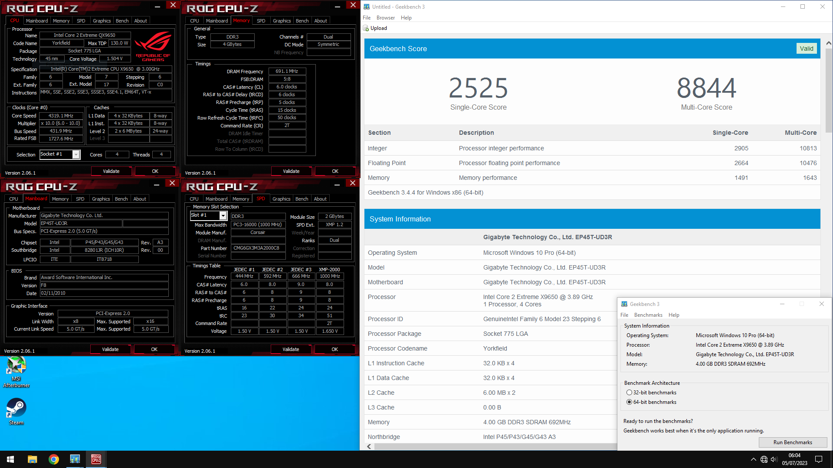The height and width of the screenshot is (468, 833).
Task: Click Intel Core 2 Extreme QX9650 name field
Action: tap(85, 35)
